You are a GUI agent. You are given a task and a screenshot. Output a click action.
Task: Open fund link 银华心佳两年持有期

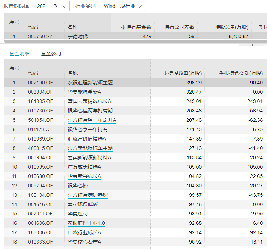(90, 111)
